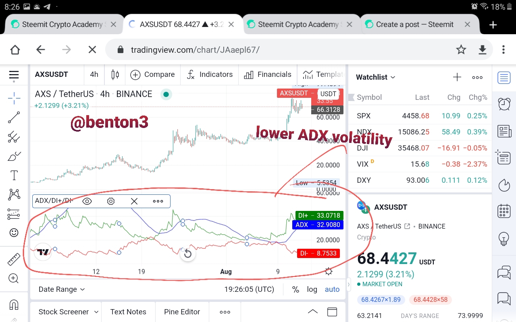Switch to the Pine Editor tab

pyautogui.click(x=182, y=312)
